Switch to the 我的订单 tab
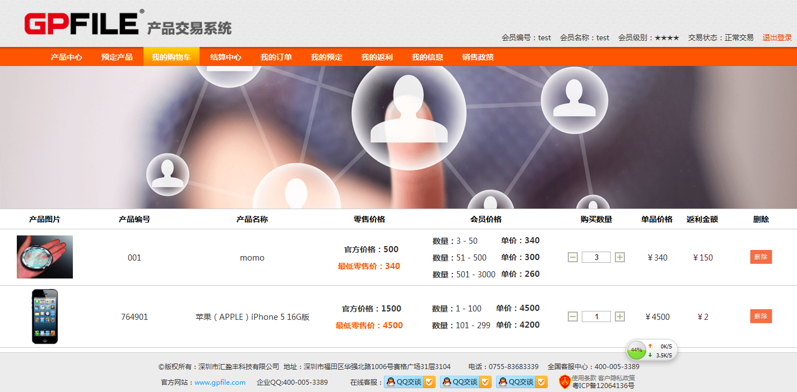Screen dimensions: 797x392 [276, 57]
